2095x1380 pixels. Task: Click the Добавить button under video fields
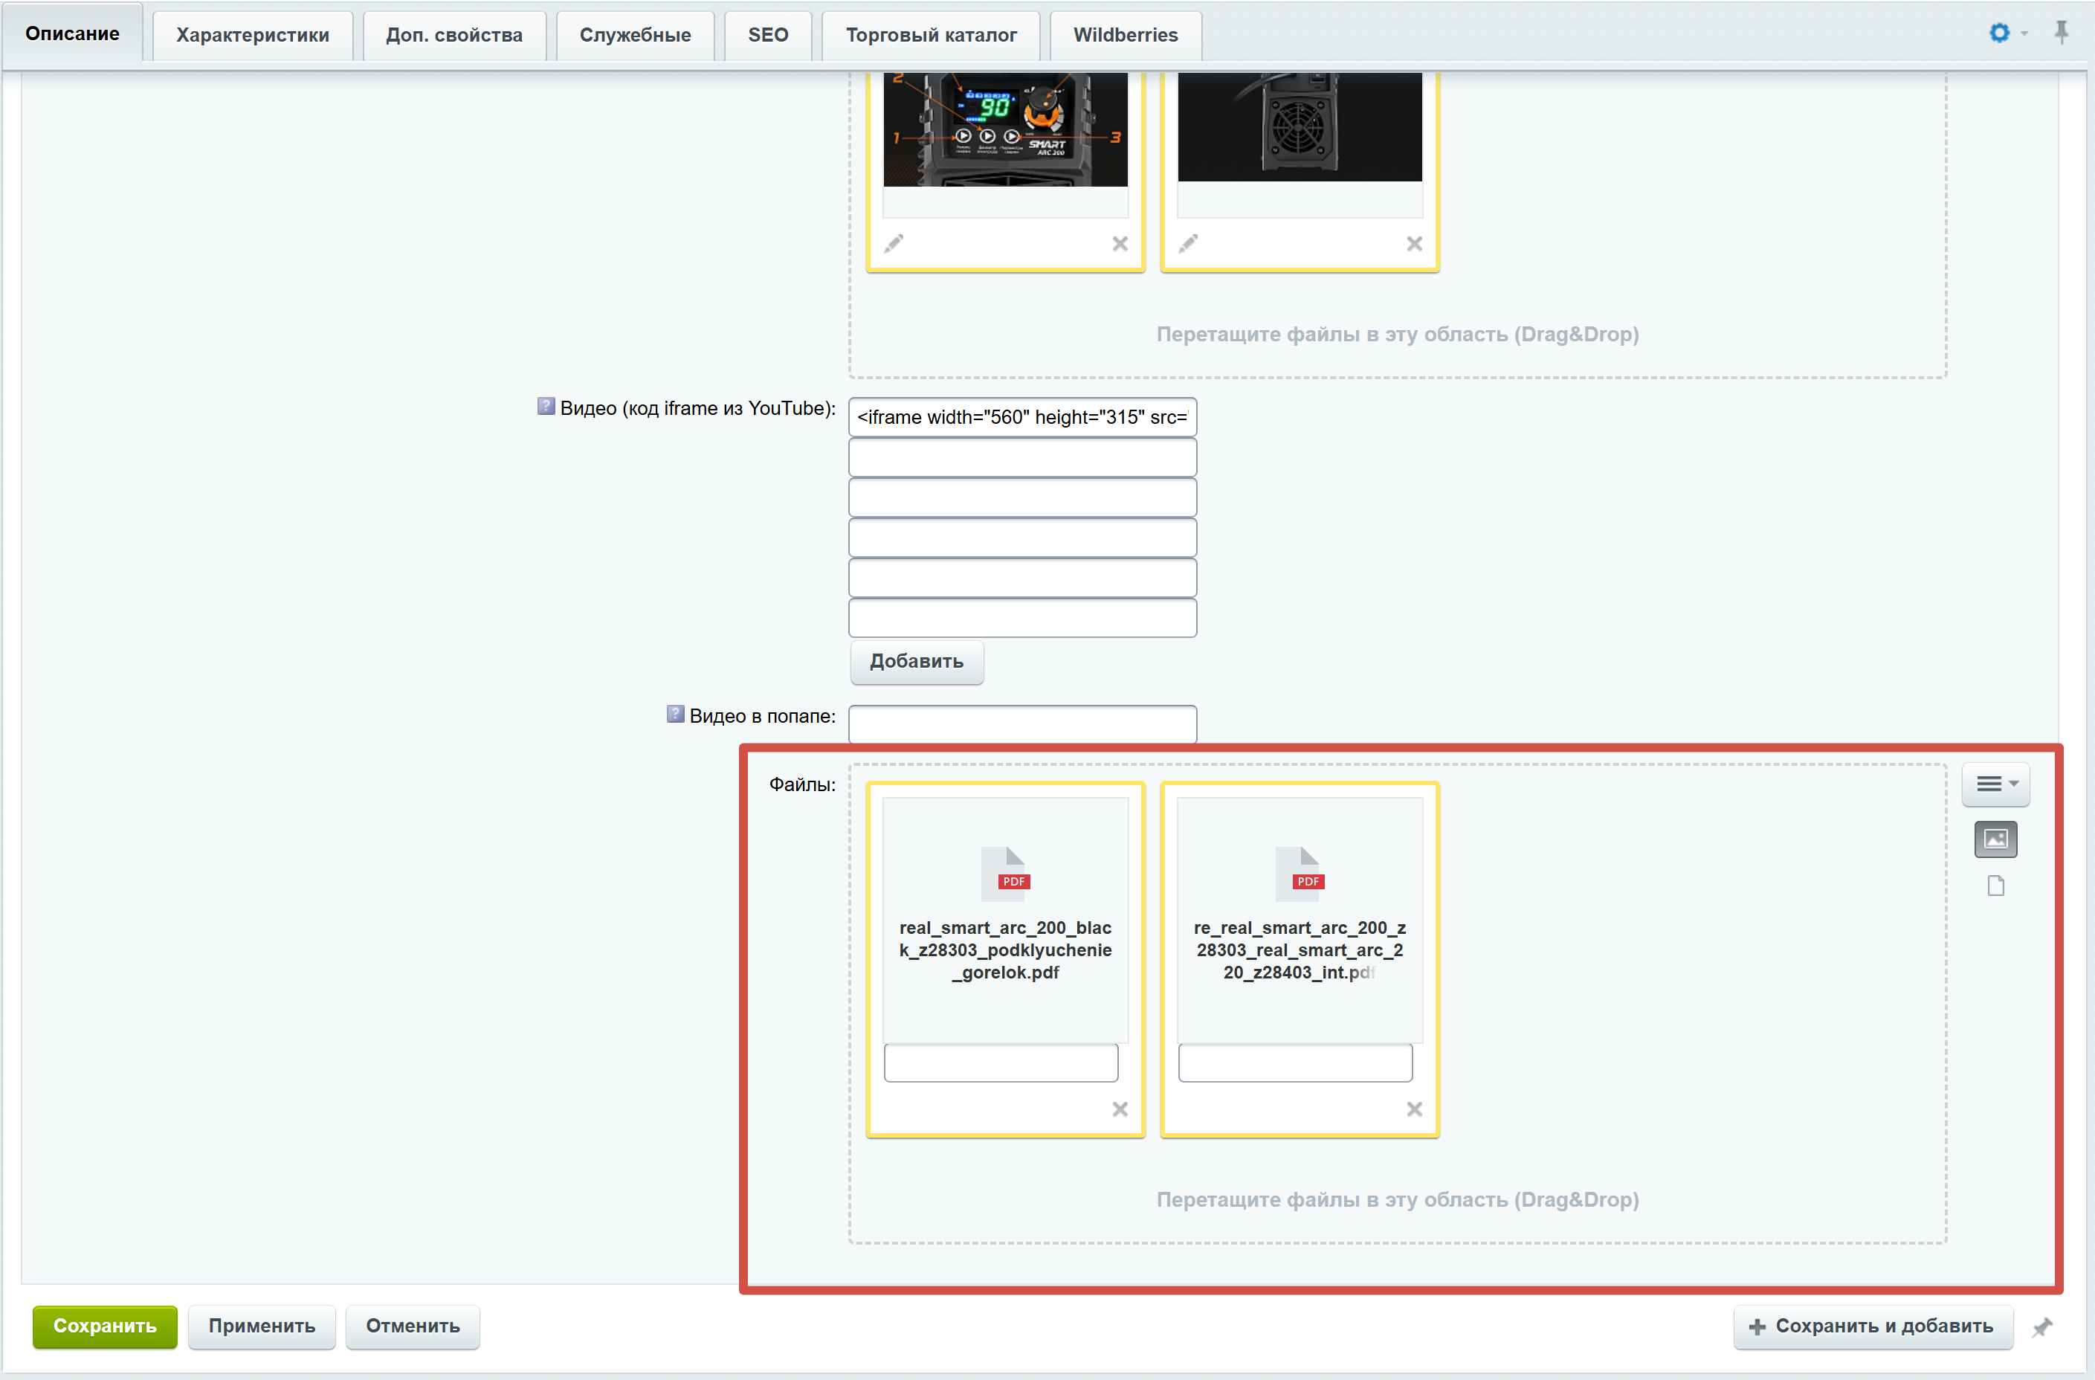click(x=917, y=662)
